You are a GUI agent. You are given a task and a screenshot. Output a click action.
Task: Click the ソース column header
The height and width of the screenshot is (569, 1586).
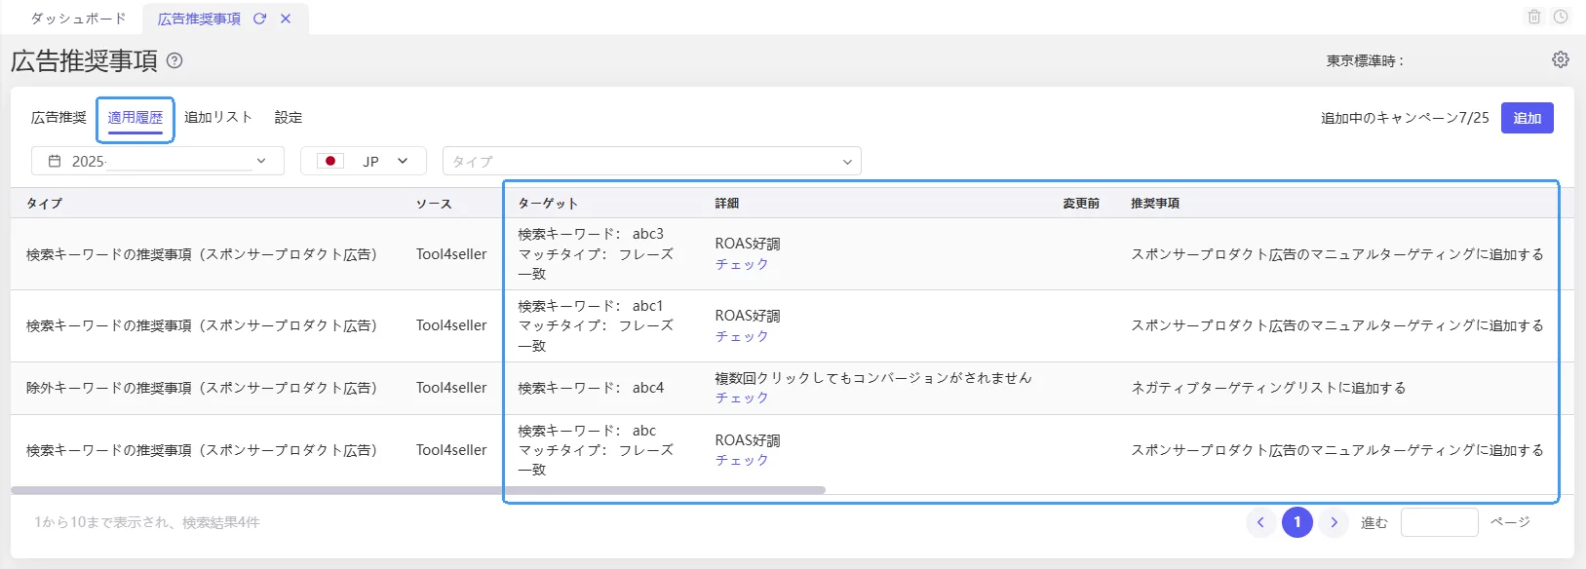click(x=434, y=204)
